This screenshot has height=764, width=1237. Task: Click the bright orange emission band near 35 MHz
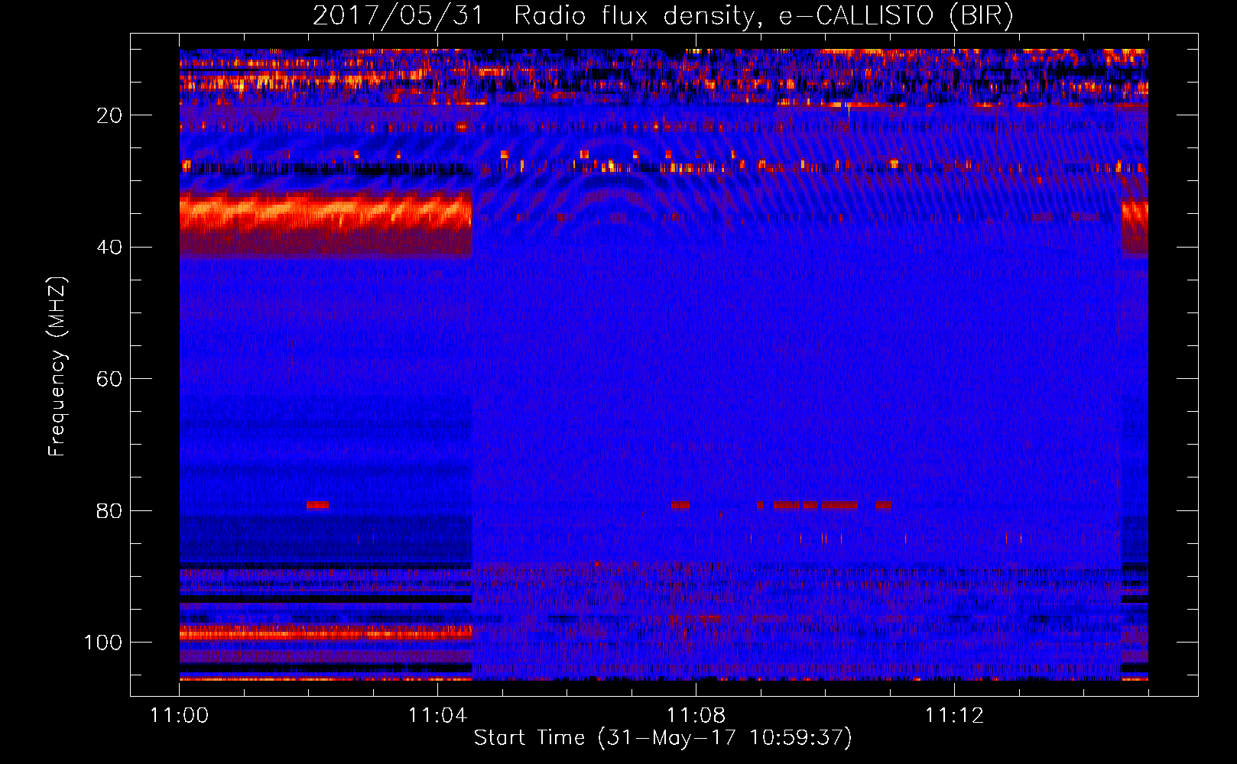[x=326, y=212]
